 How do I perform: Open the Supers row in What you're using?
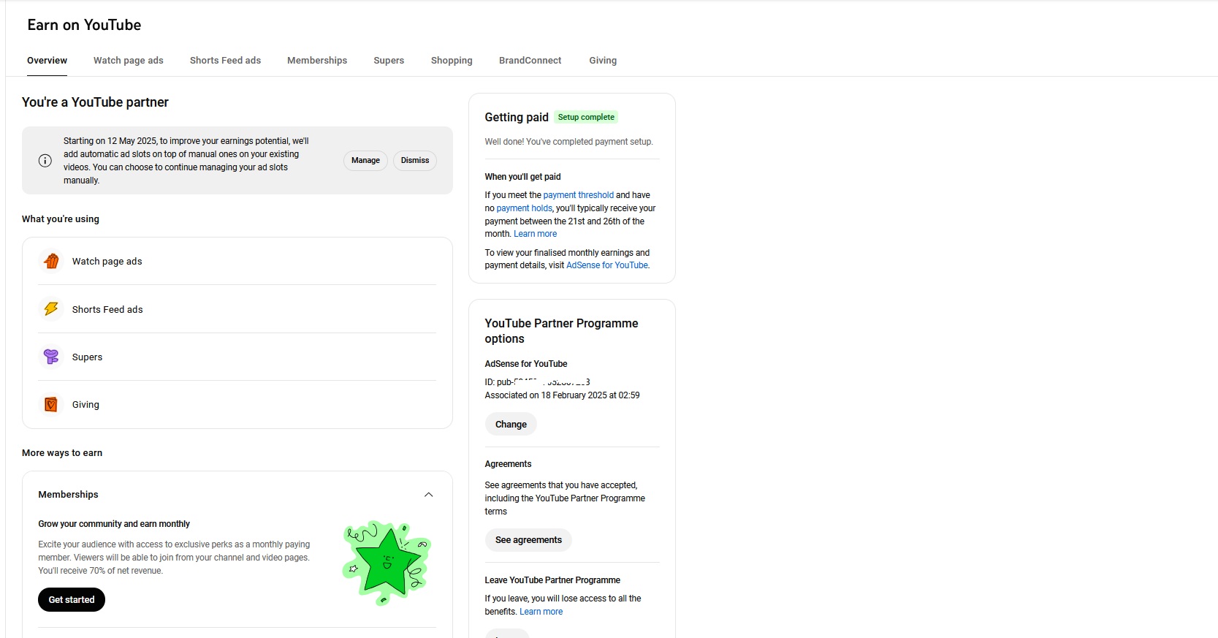tap(237, 357)
